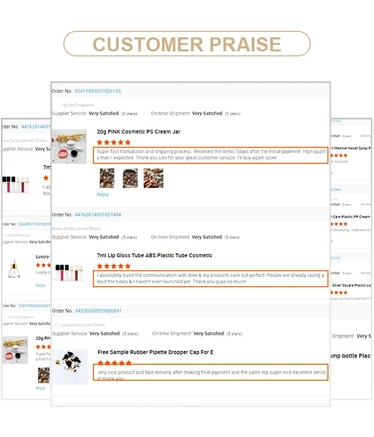This screenshot has width=374, height=437.
Task: Open 7ml Lip Gloss Tube product image
Action: (69, 270)
